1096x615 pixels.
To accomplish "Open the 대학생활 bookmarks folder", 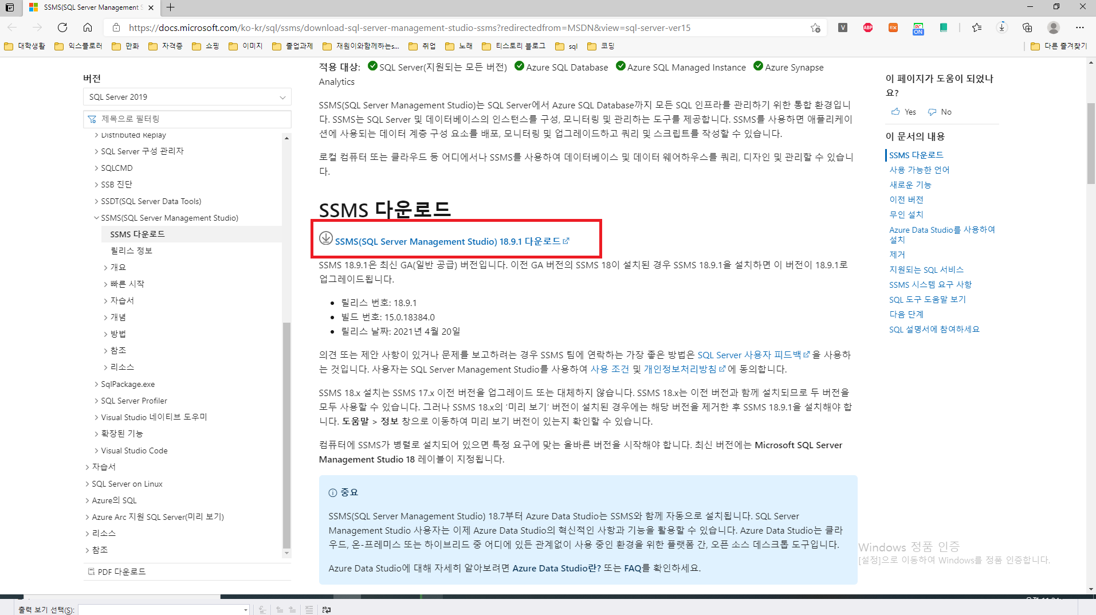I will coord(25,46).
